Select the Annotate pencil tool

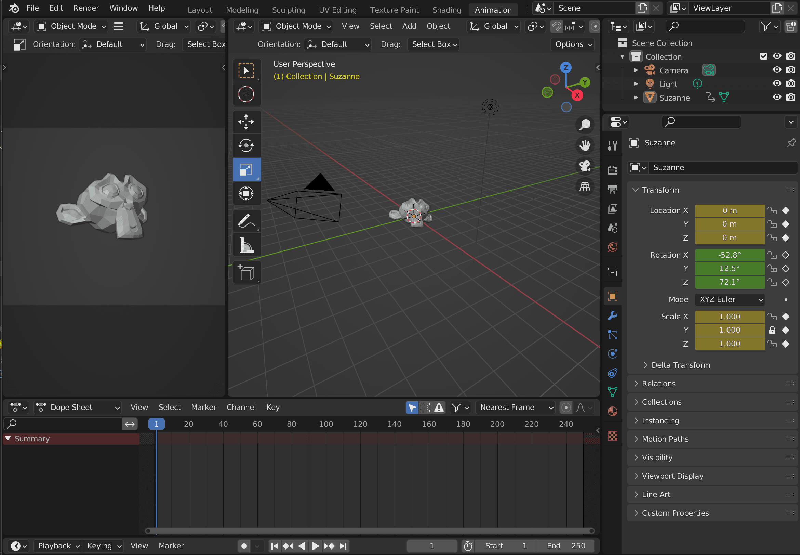tap(246, 221)
